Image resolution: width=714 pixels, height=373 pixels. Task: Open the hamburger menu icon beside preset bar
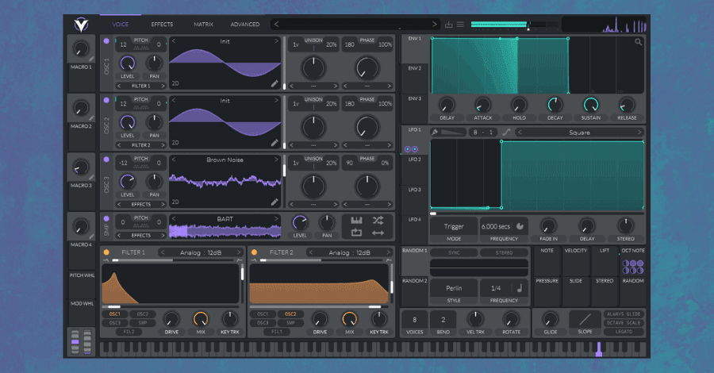coord(460,24)
